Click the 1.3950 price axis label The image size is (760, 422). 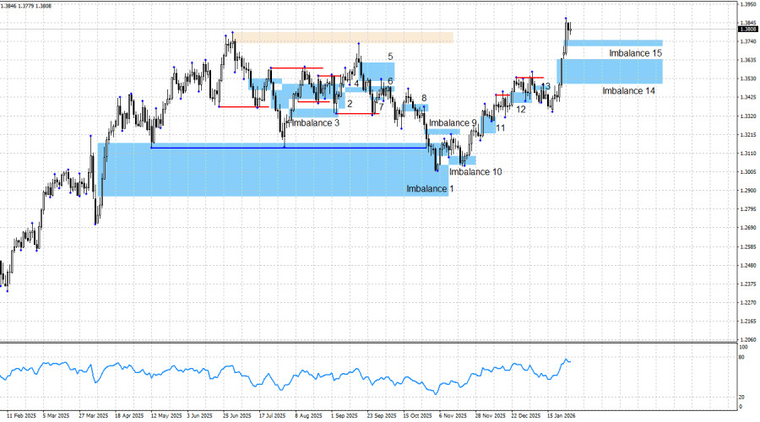click(x=748, y=4)
